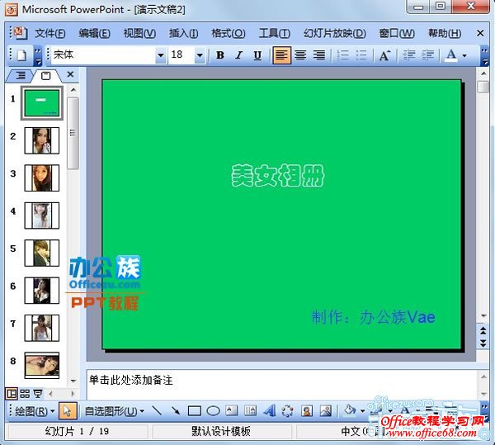Close the slides pane

click(x=70, y=74)
